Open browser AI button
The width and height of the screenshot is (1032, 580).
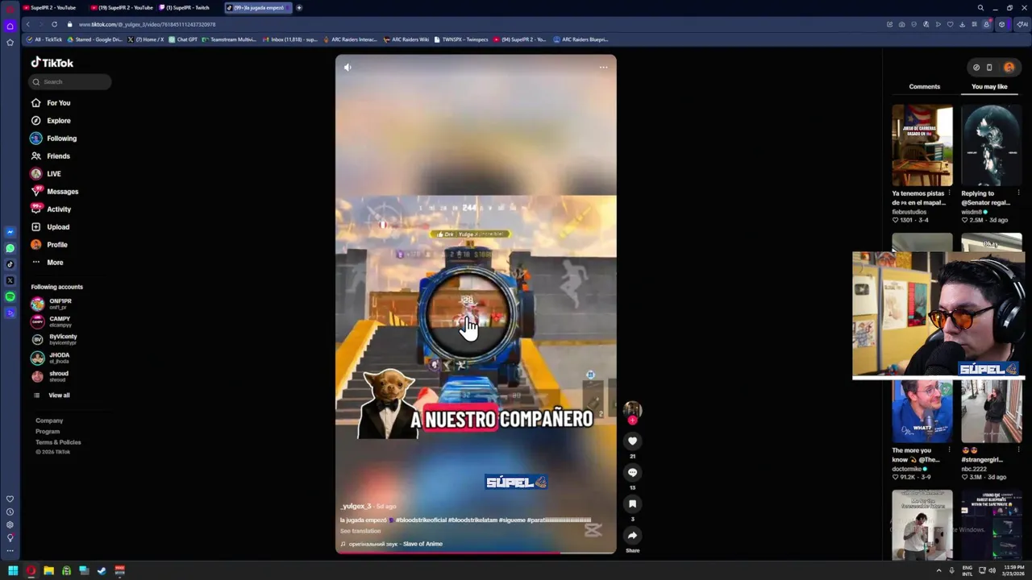click(1022, 24)
